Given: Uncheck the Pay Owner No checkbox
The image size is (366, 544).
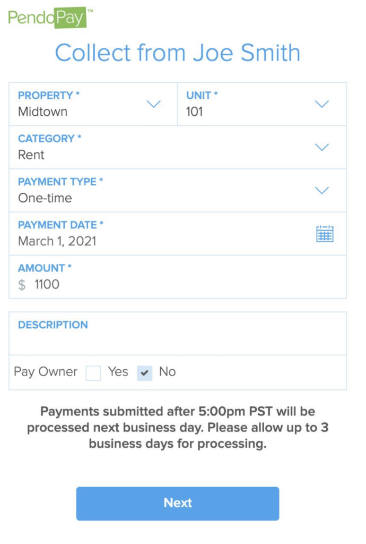Looking at the screenshot, I should click(x=145, y=373).
